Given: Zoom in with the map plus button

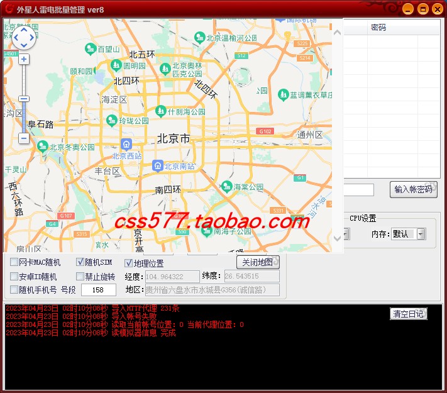Looking at the screenshot, I should tap(24, 59).
